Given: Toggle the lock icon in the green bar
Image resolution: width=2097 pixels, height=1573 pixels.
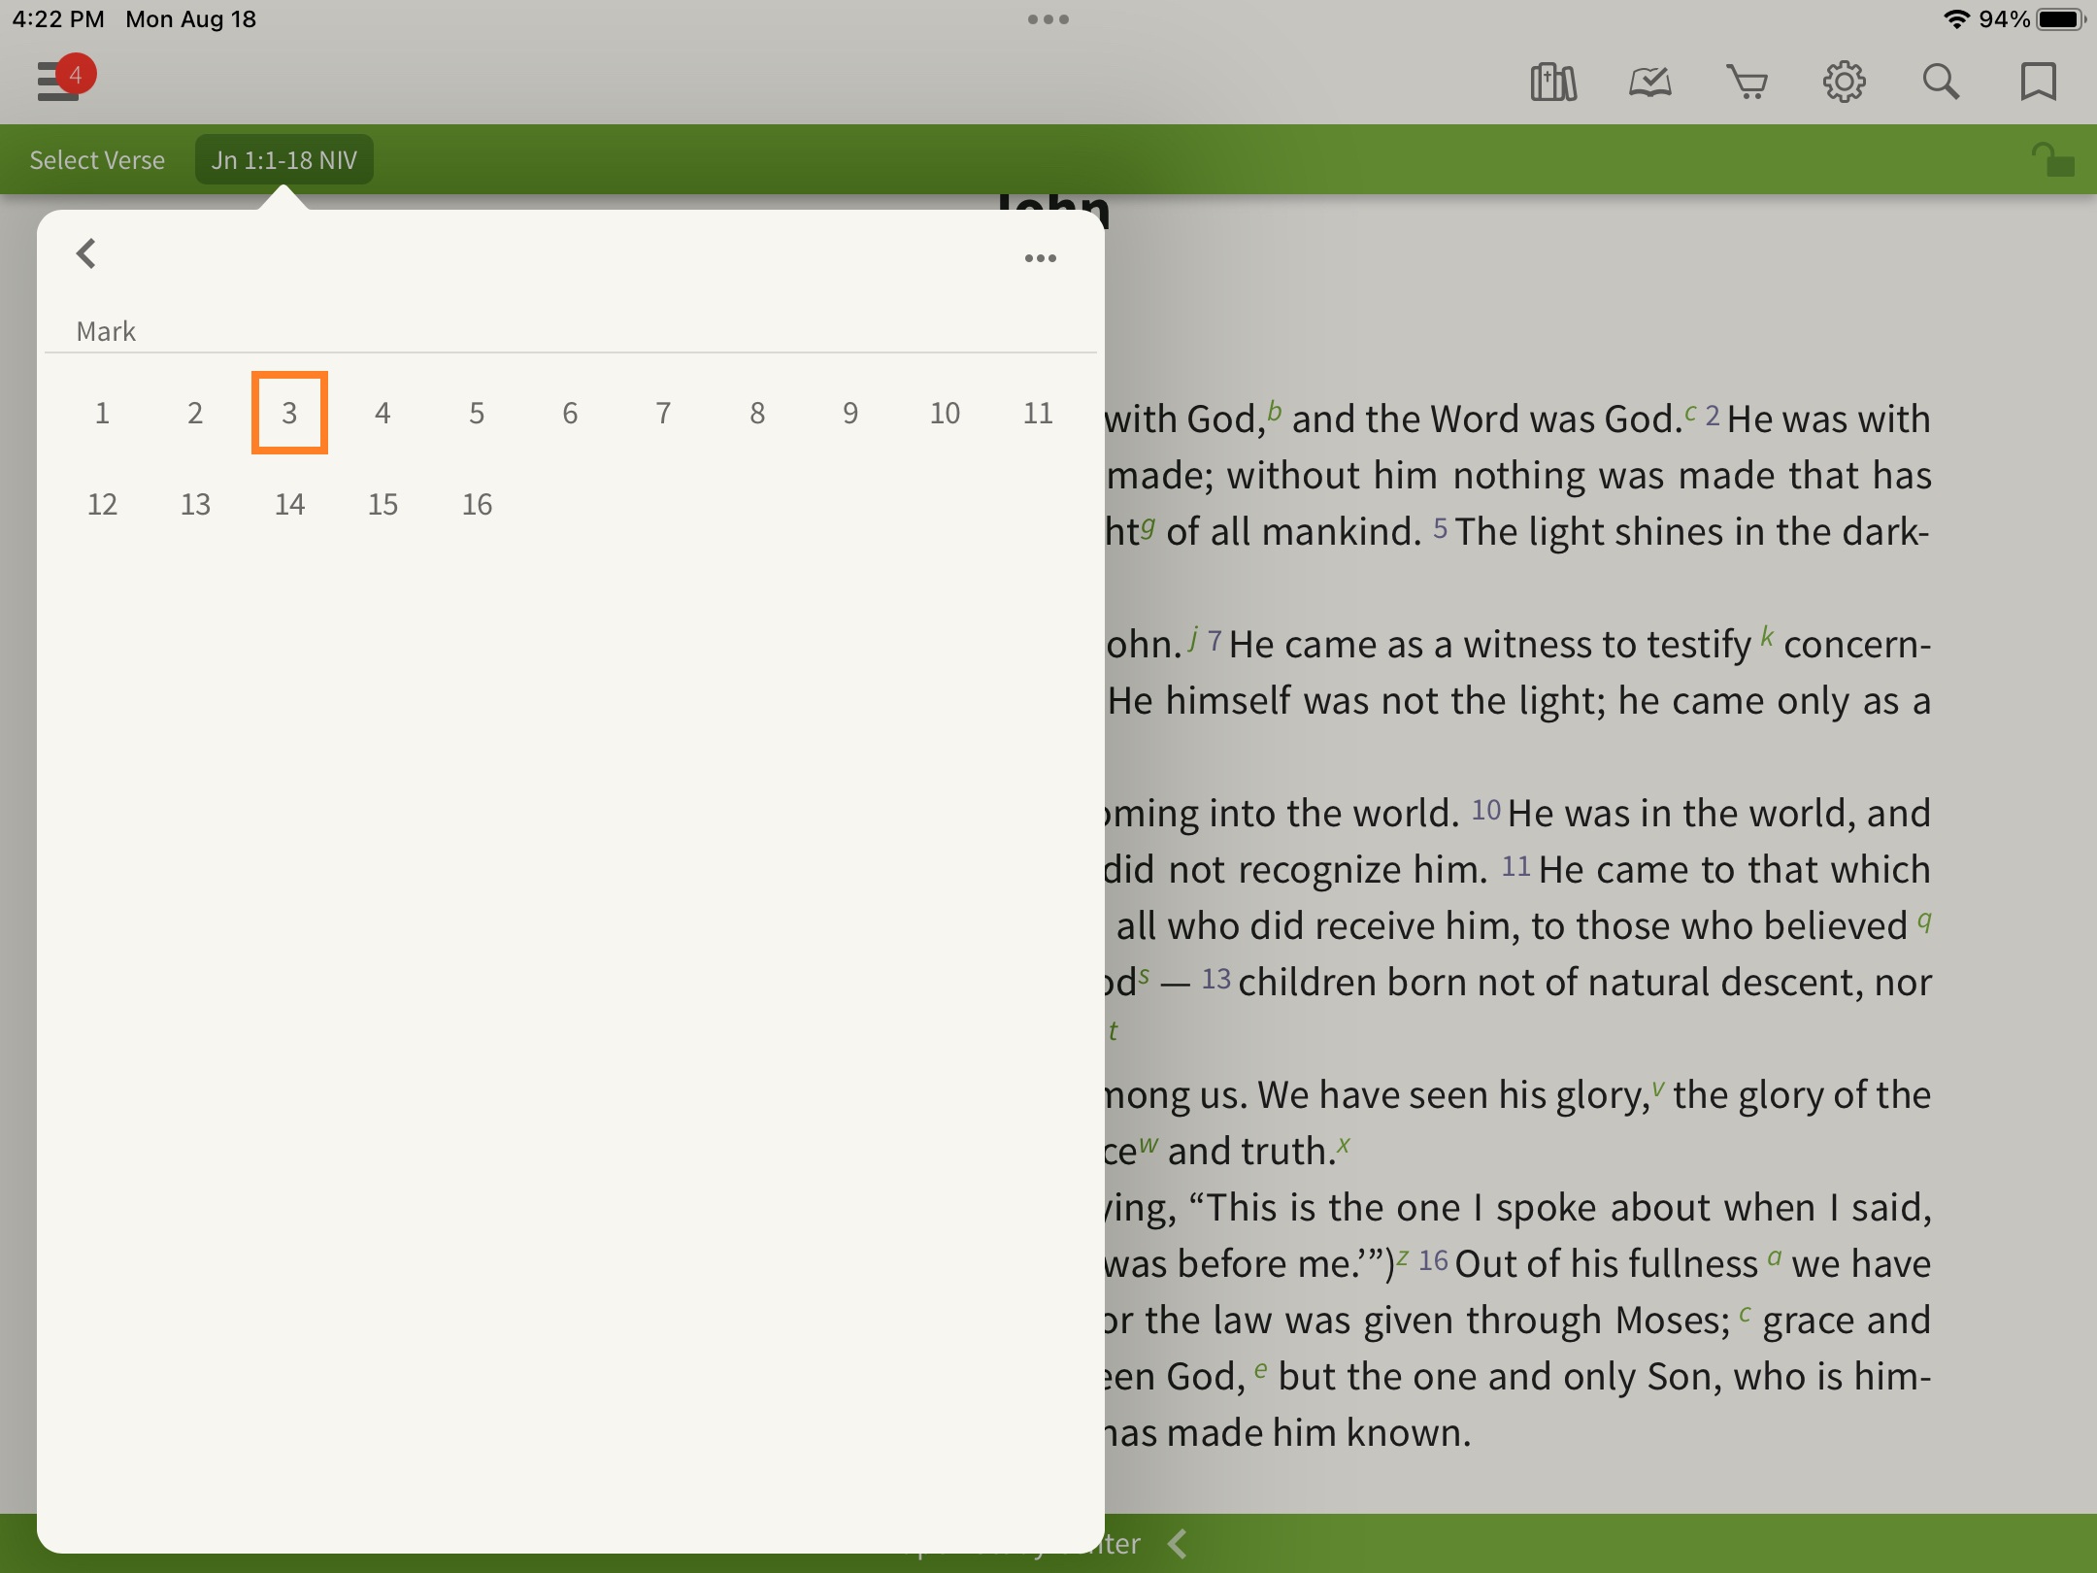Looking at the screenshot, I should click(x=2052, y=159).
